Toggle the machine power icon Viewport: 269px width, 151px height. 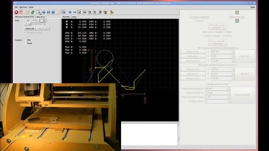21,12
